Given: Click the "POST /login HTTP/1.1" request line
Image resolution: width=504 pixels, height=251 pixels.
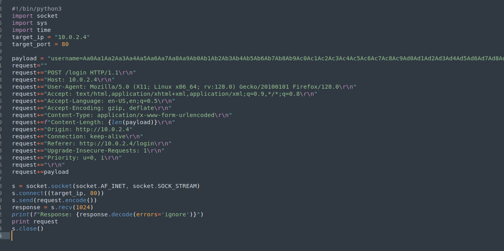Looking at the screenshot, I should pyautogui.click(x=74, y=73).
